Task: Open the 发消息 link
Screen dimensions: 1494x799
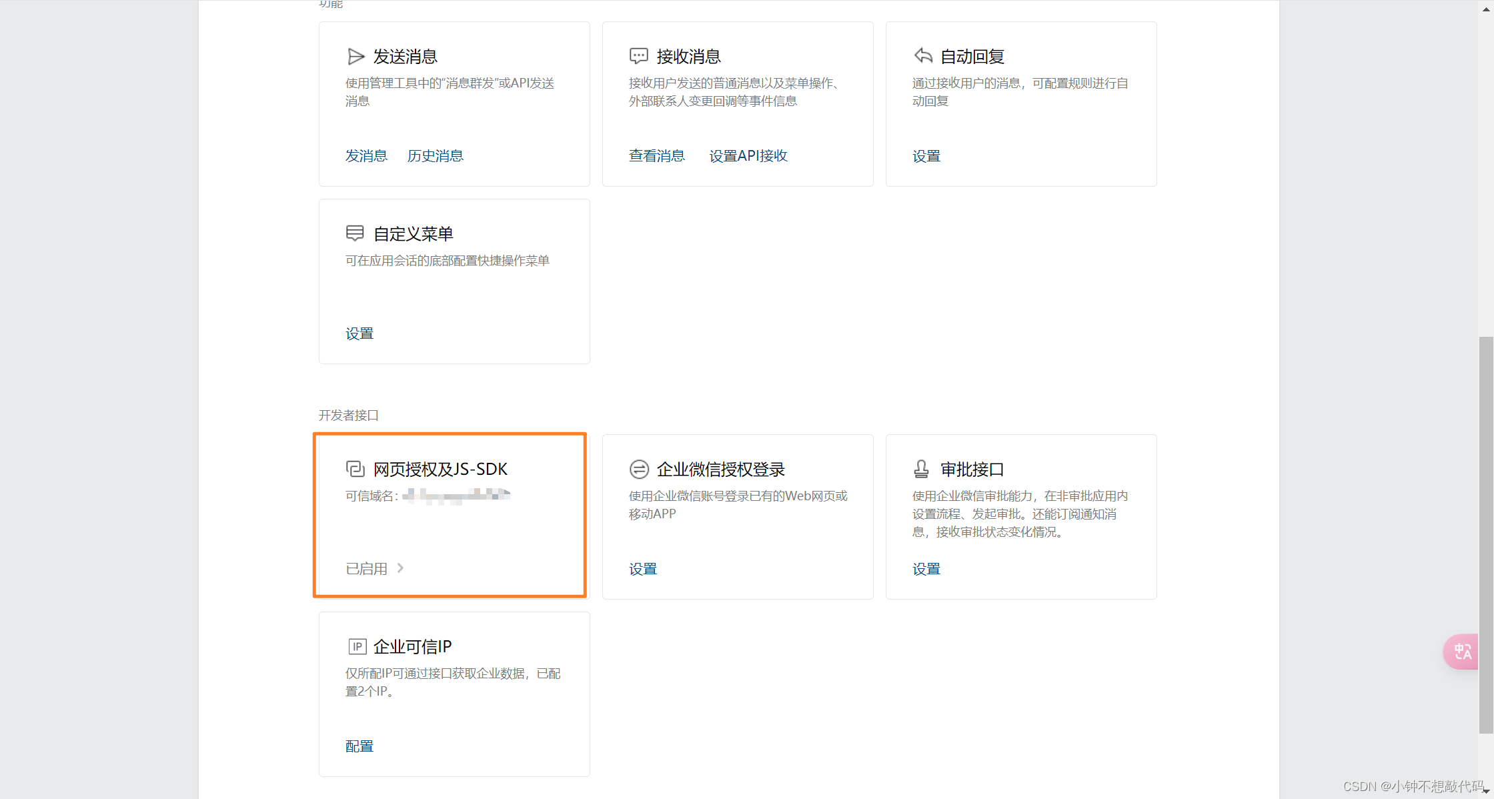Action: click(366, 155)
